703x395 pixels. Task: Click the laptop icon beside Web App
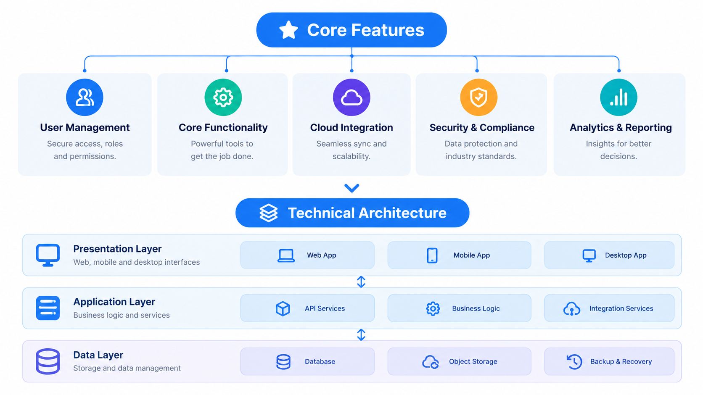[x=286, y=255]
